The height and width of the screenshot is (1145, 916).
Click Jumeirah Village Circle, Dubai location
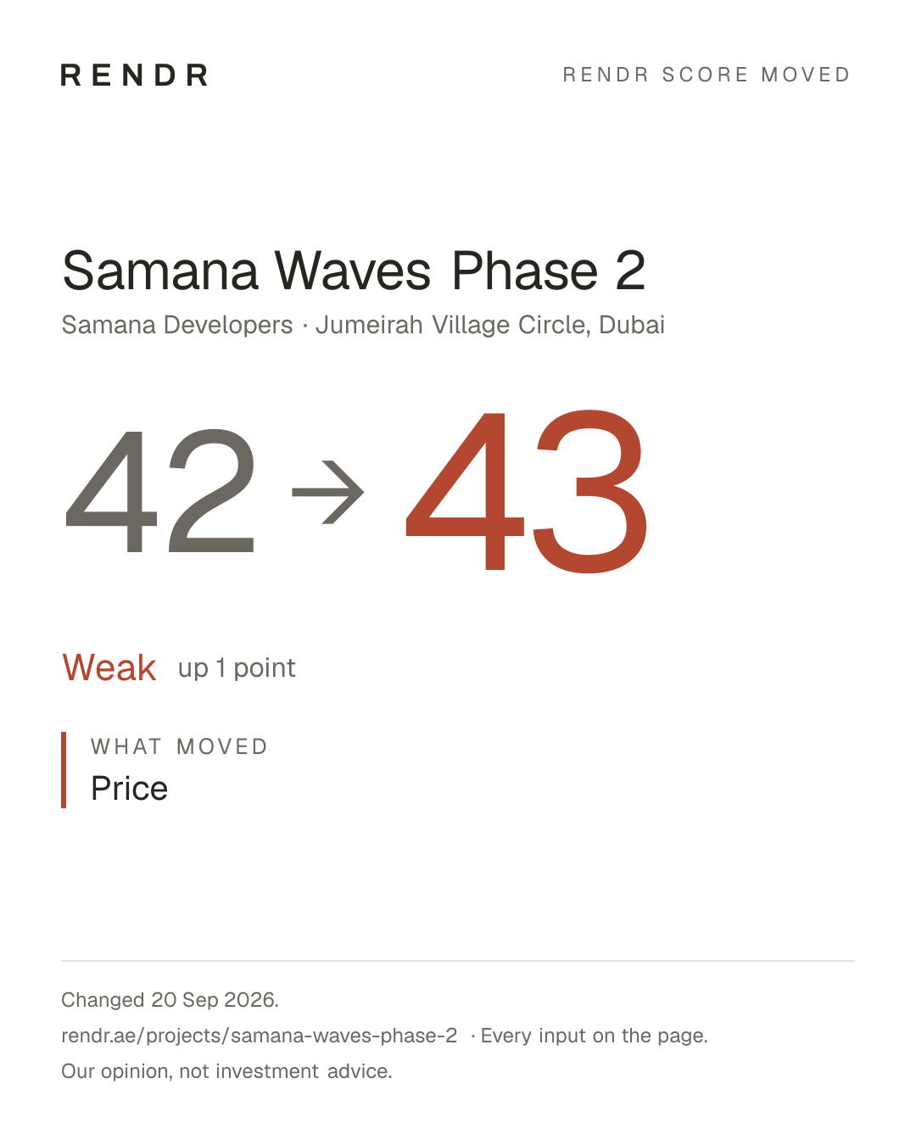coord(490,325)
